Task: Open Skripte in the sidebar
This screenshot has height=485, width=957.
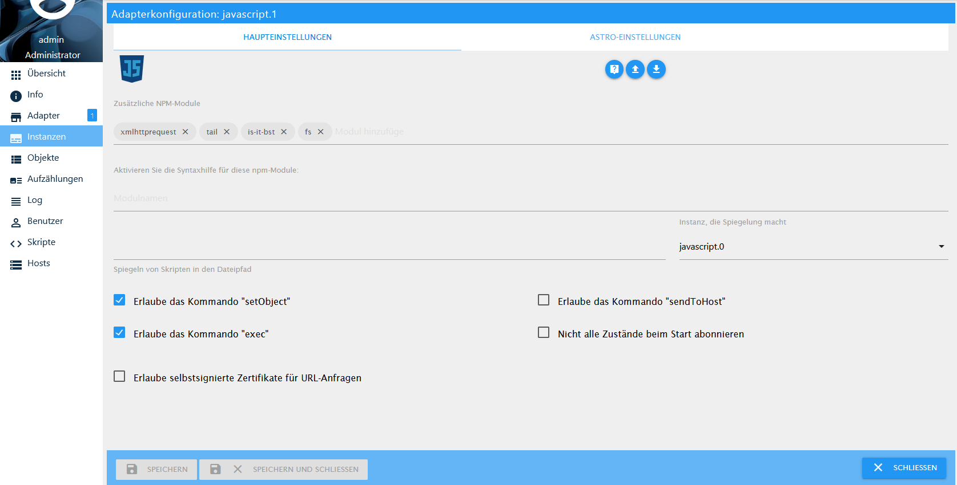Action: tap(51, 242)
